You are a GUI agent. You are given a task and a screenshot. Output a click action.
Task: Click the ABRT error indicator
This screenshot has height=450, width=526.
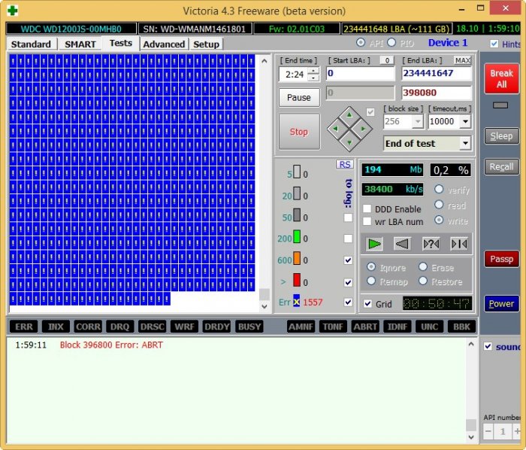[x=365, y=327]
